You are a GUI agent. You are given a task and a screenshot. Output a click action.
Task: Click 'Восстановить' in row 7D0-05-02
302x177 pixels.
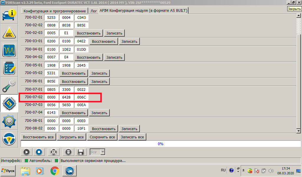point(73,73)
